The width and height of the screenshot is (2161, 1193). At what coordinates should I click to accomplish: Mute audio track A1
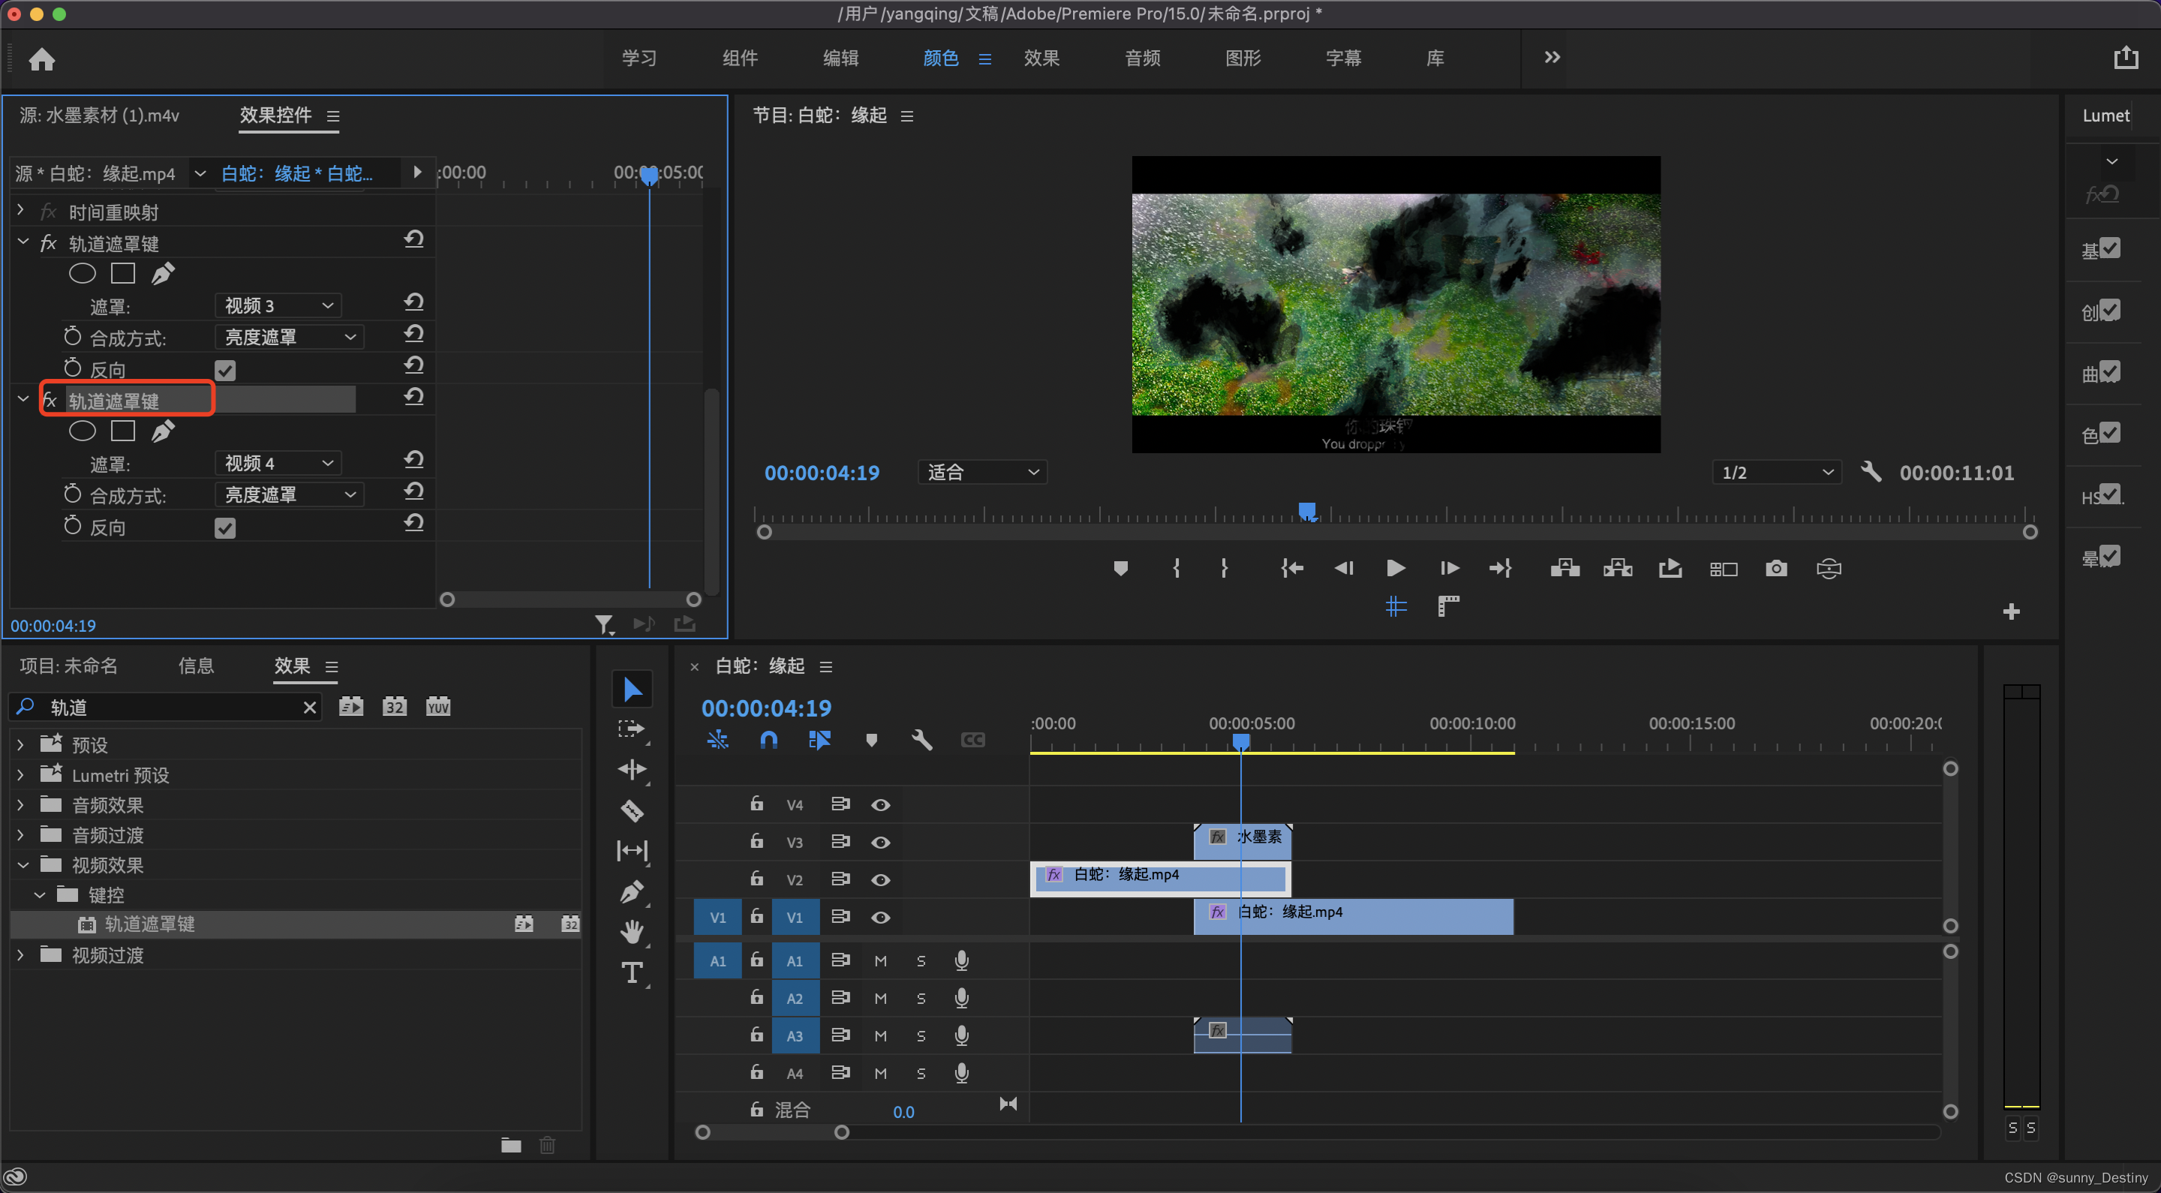[x=880, y=961]
